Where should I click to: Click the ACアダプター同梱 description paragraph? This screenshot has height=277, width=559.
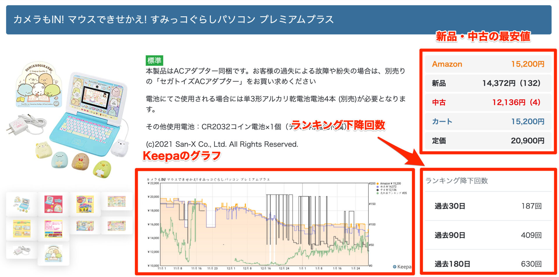click(276, 76)
